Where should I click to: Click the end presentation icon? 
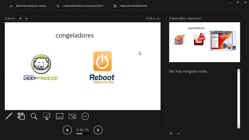115,6
